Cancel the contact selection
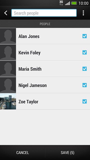Viewport: 90px width, 160px height. tap(22, 153)
